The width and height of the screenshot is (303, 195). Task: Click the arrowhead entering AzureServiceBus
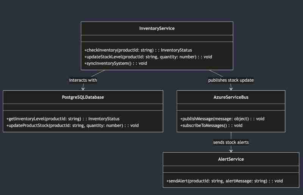point(231,88)
